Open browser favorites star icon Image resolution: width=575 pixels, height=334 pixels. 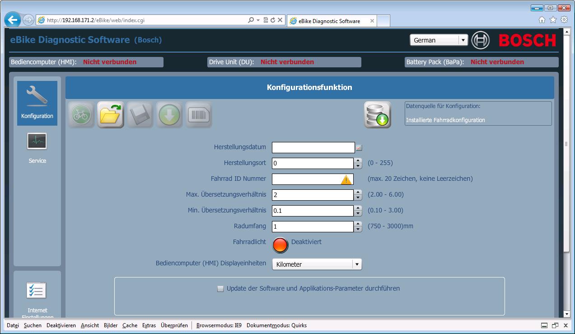553,20
